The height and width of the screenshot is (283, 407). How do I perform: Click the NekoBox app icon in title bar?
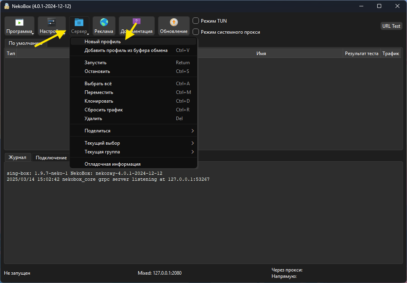tap(7, 6)
